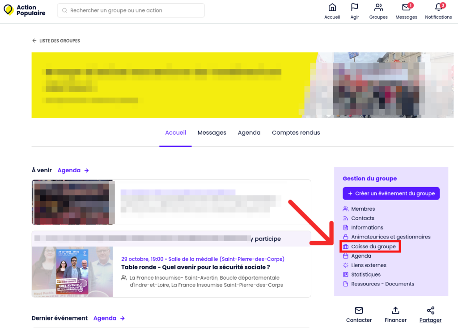Screen dimensions: 458x328
Task: Open Table ronde sécurité sociale event title
Action: (195, 267)
